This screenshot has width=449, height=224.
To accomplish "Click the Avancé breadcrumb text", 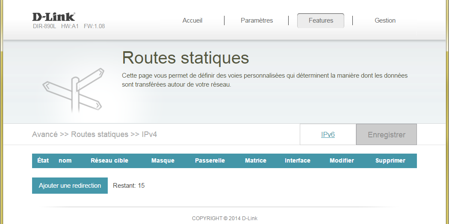I will 45,134.
